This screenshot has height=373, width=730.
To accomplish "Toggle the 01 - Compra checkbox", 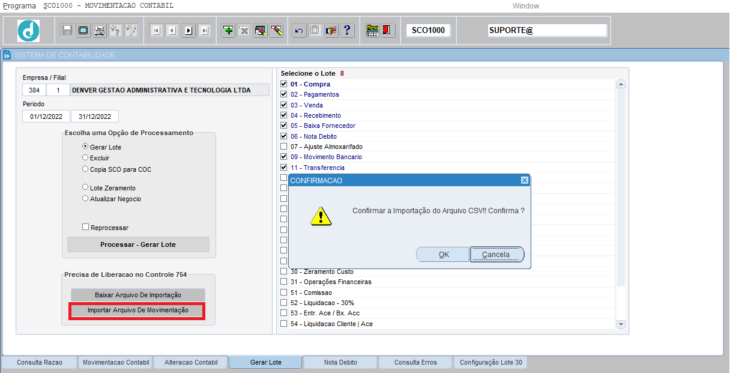I will click(x=284, y=84).
